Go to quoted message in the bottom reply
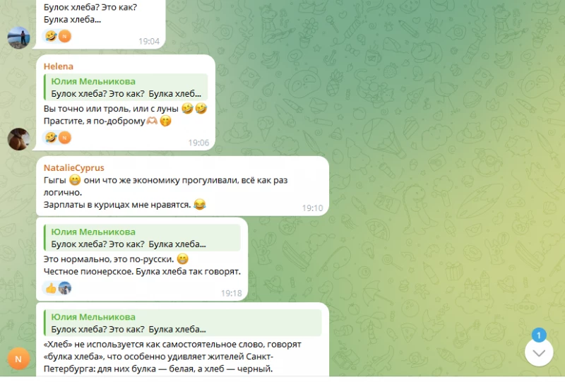The image size is (565, 382). pos(183,323)
